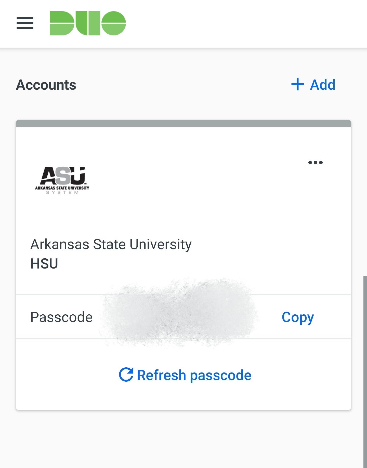This screenshot has width=367, height=468.
Task: Tap the HSU account label
Action: click(44, 264)
